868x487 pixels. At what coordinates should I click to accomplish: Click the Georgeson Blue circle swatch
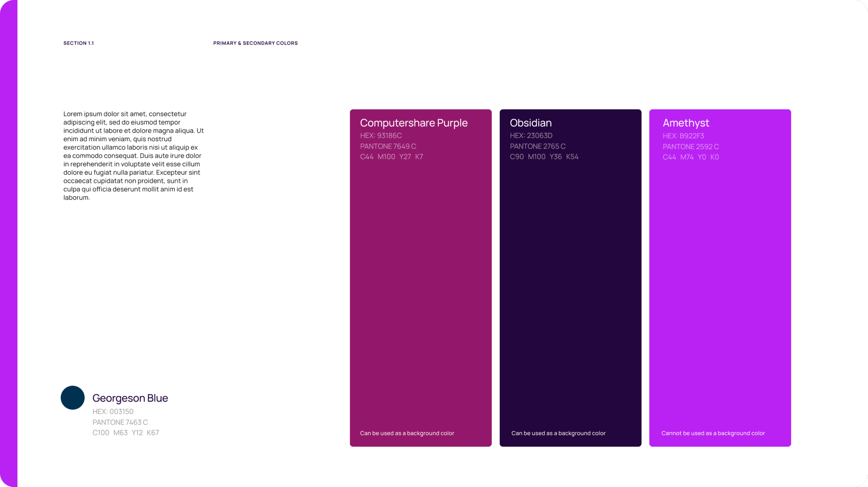point(73,397)
